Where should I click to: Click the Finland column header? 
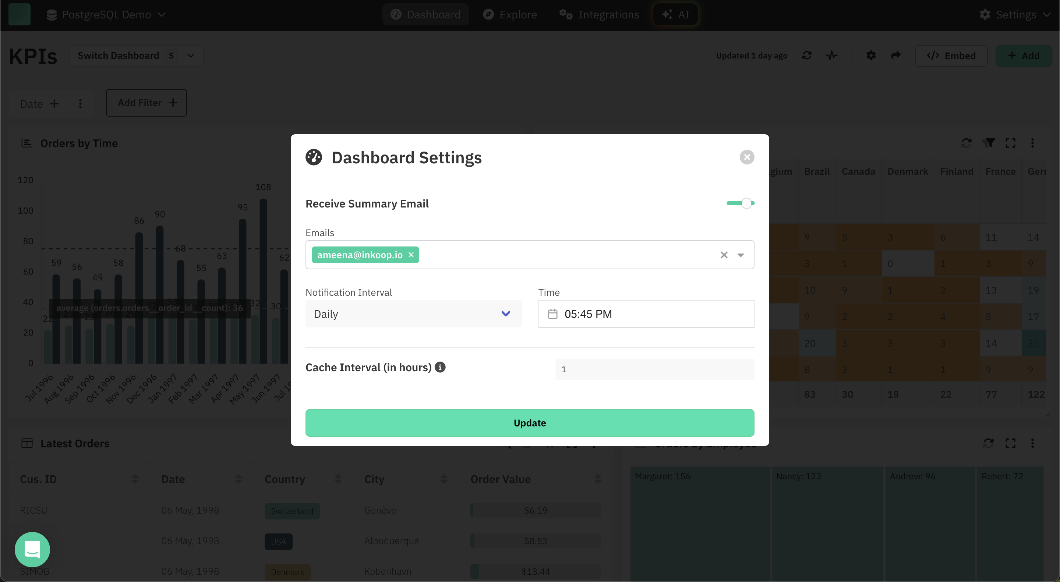(957, 171)
